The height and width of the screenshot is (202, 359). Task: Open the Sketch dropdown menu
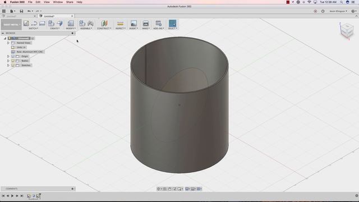[x=34, y=29]
